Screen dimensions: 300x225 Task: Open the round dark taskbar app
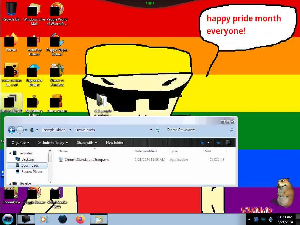point(62,219)
